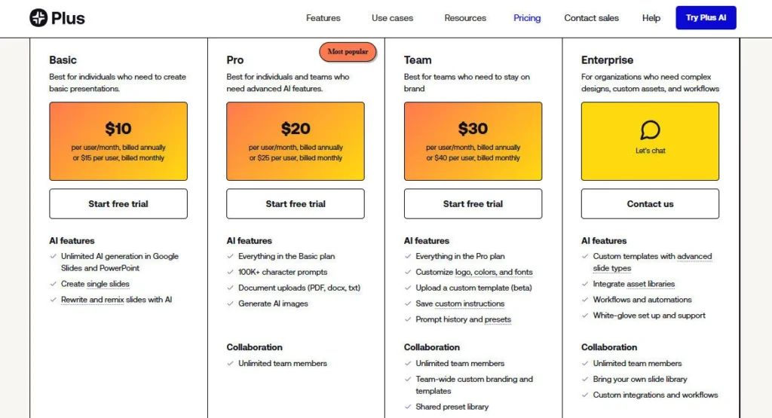Image resolution: width=772 pixels, height=418 pixels.
Task: Click checkmark next to Integrate asset libraries
Action: point(585,284)
